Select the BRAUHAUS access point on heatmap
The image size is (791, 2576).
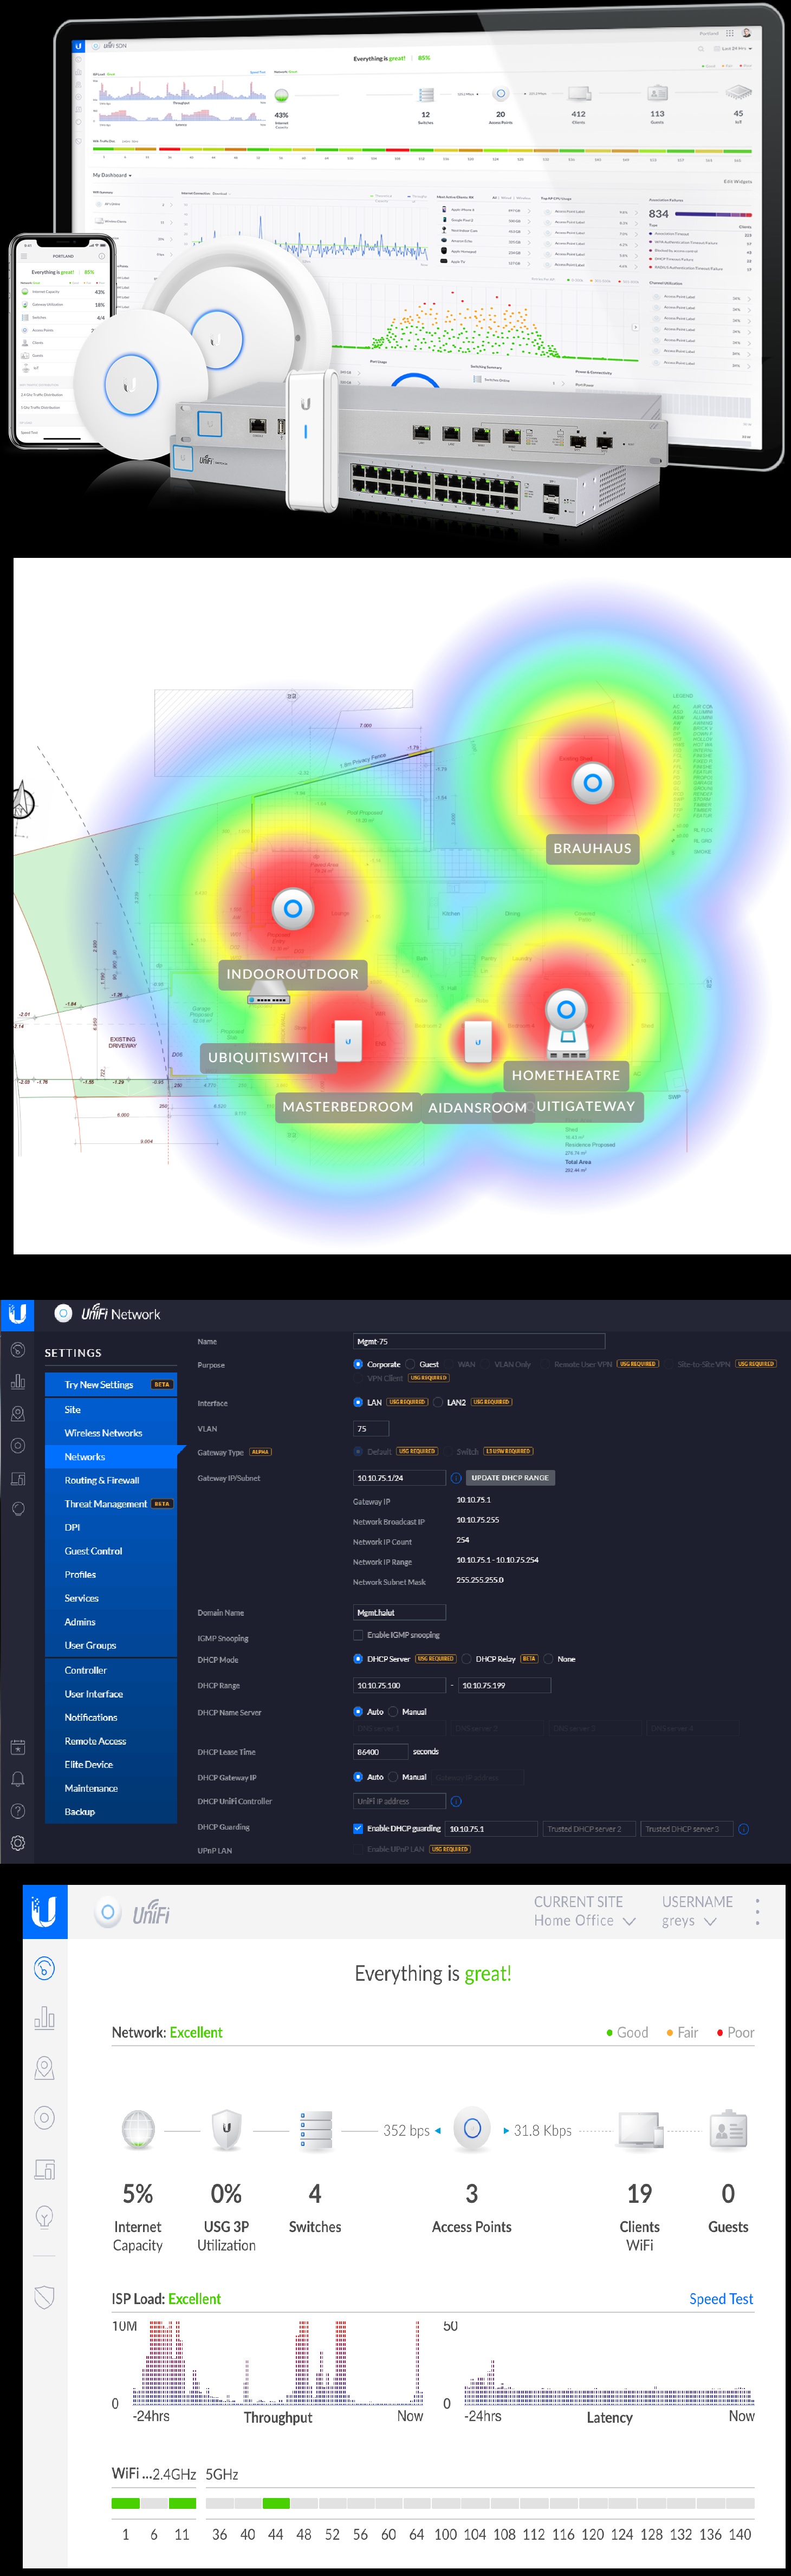(592, 783)
